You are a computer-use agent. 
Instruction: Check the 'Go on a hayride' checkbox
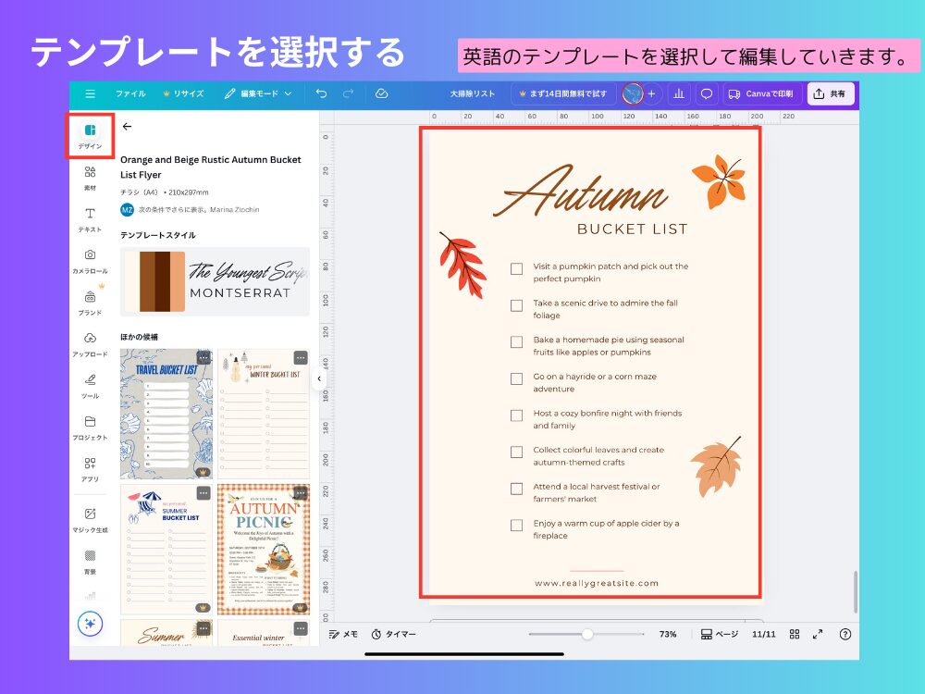516,378
